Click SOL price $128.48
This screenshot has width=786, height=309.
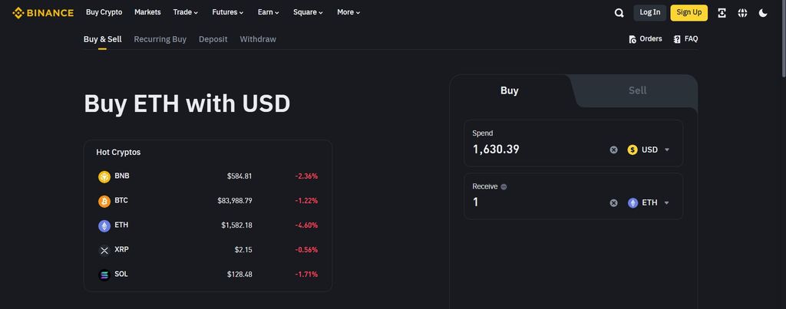(x=239, y=274)
